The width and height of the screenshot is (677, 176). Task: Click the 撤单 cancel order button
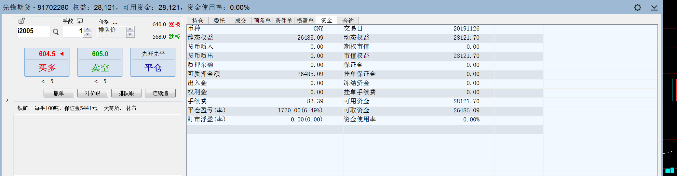(59, 93)
